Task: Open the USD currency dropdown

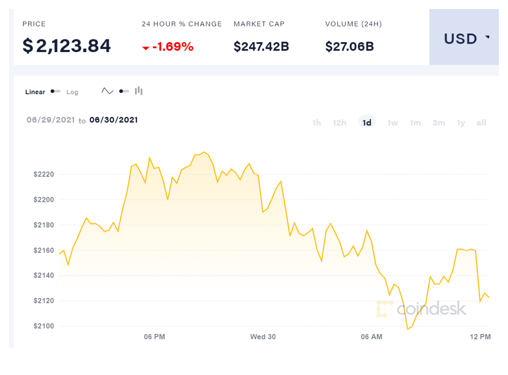Action: [x=464, y=39]
